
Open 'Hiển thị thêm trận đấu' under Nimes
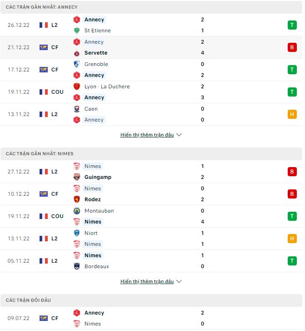[147, 282]
